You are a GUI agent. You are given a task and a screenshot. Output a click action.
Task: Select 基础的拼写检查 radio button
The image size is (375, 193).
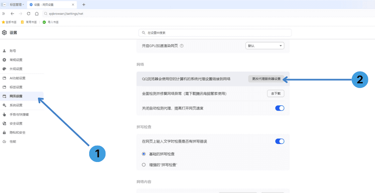click(x=144, y=154)
